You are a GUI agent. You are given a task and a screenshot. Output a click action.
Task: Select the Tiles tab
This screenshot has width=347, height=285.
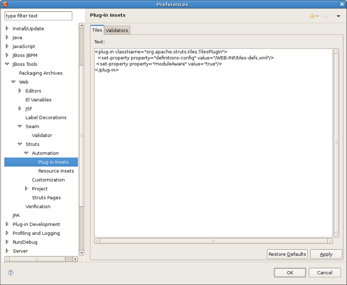point(97,30)
